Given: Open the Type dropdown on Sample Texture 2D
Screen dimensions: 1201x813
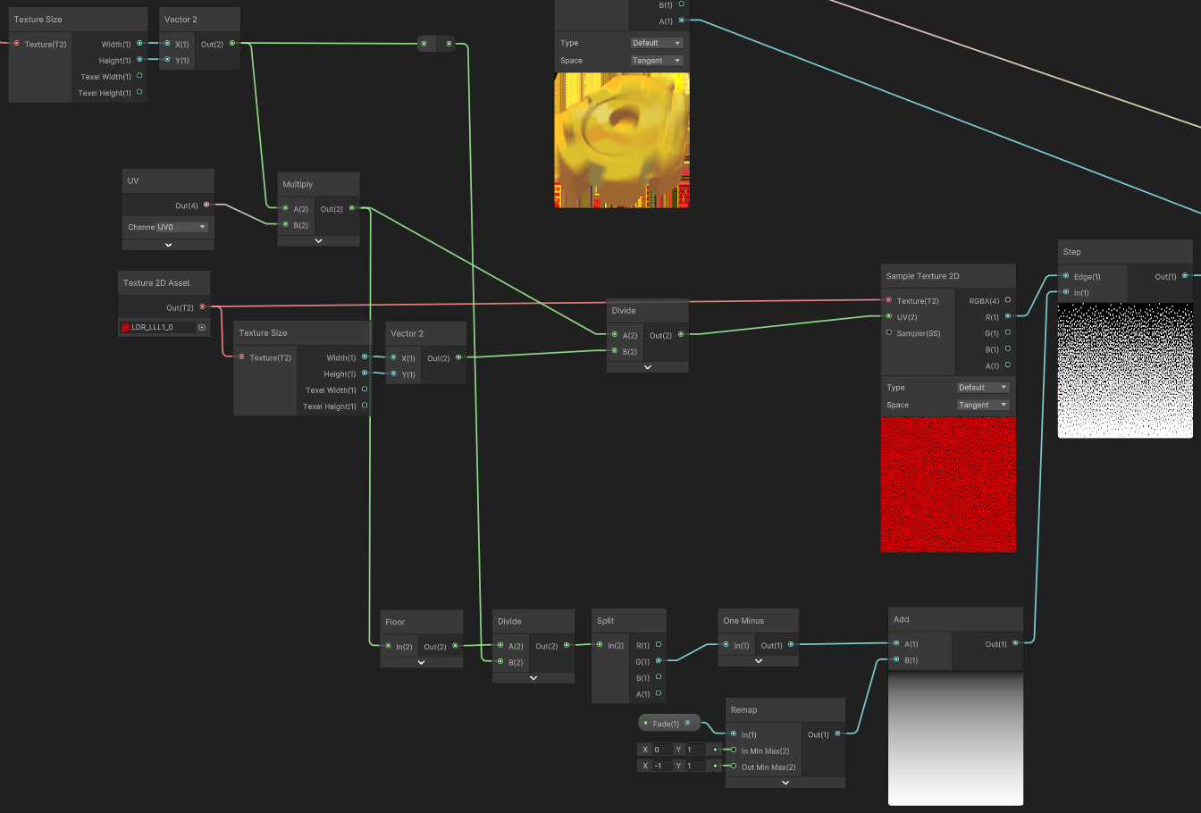Looking at the screenshot, I should (x=983, y=387).
